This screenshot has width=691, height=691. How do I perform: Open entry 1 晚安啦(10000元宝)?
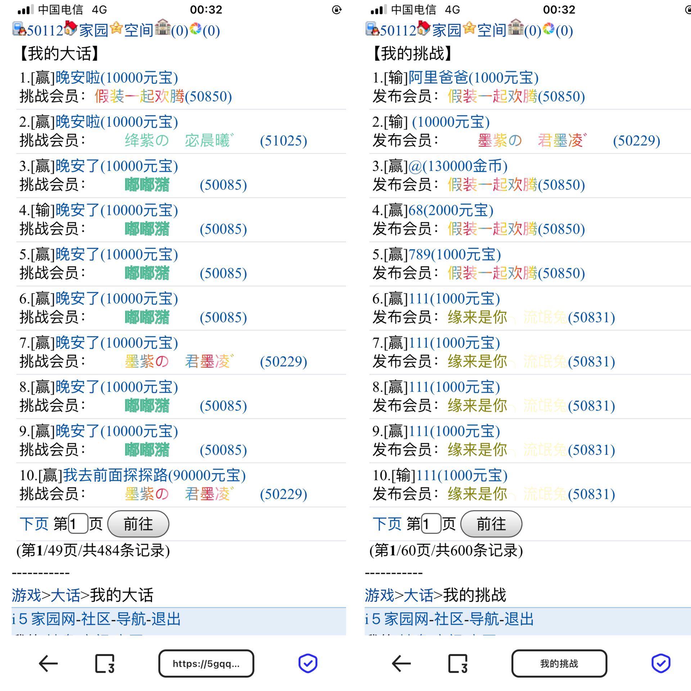pos(117,78)
